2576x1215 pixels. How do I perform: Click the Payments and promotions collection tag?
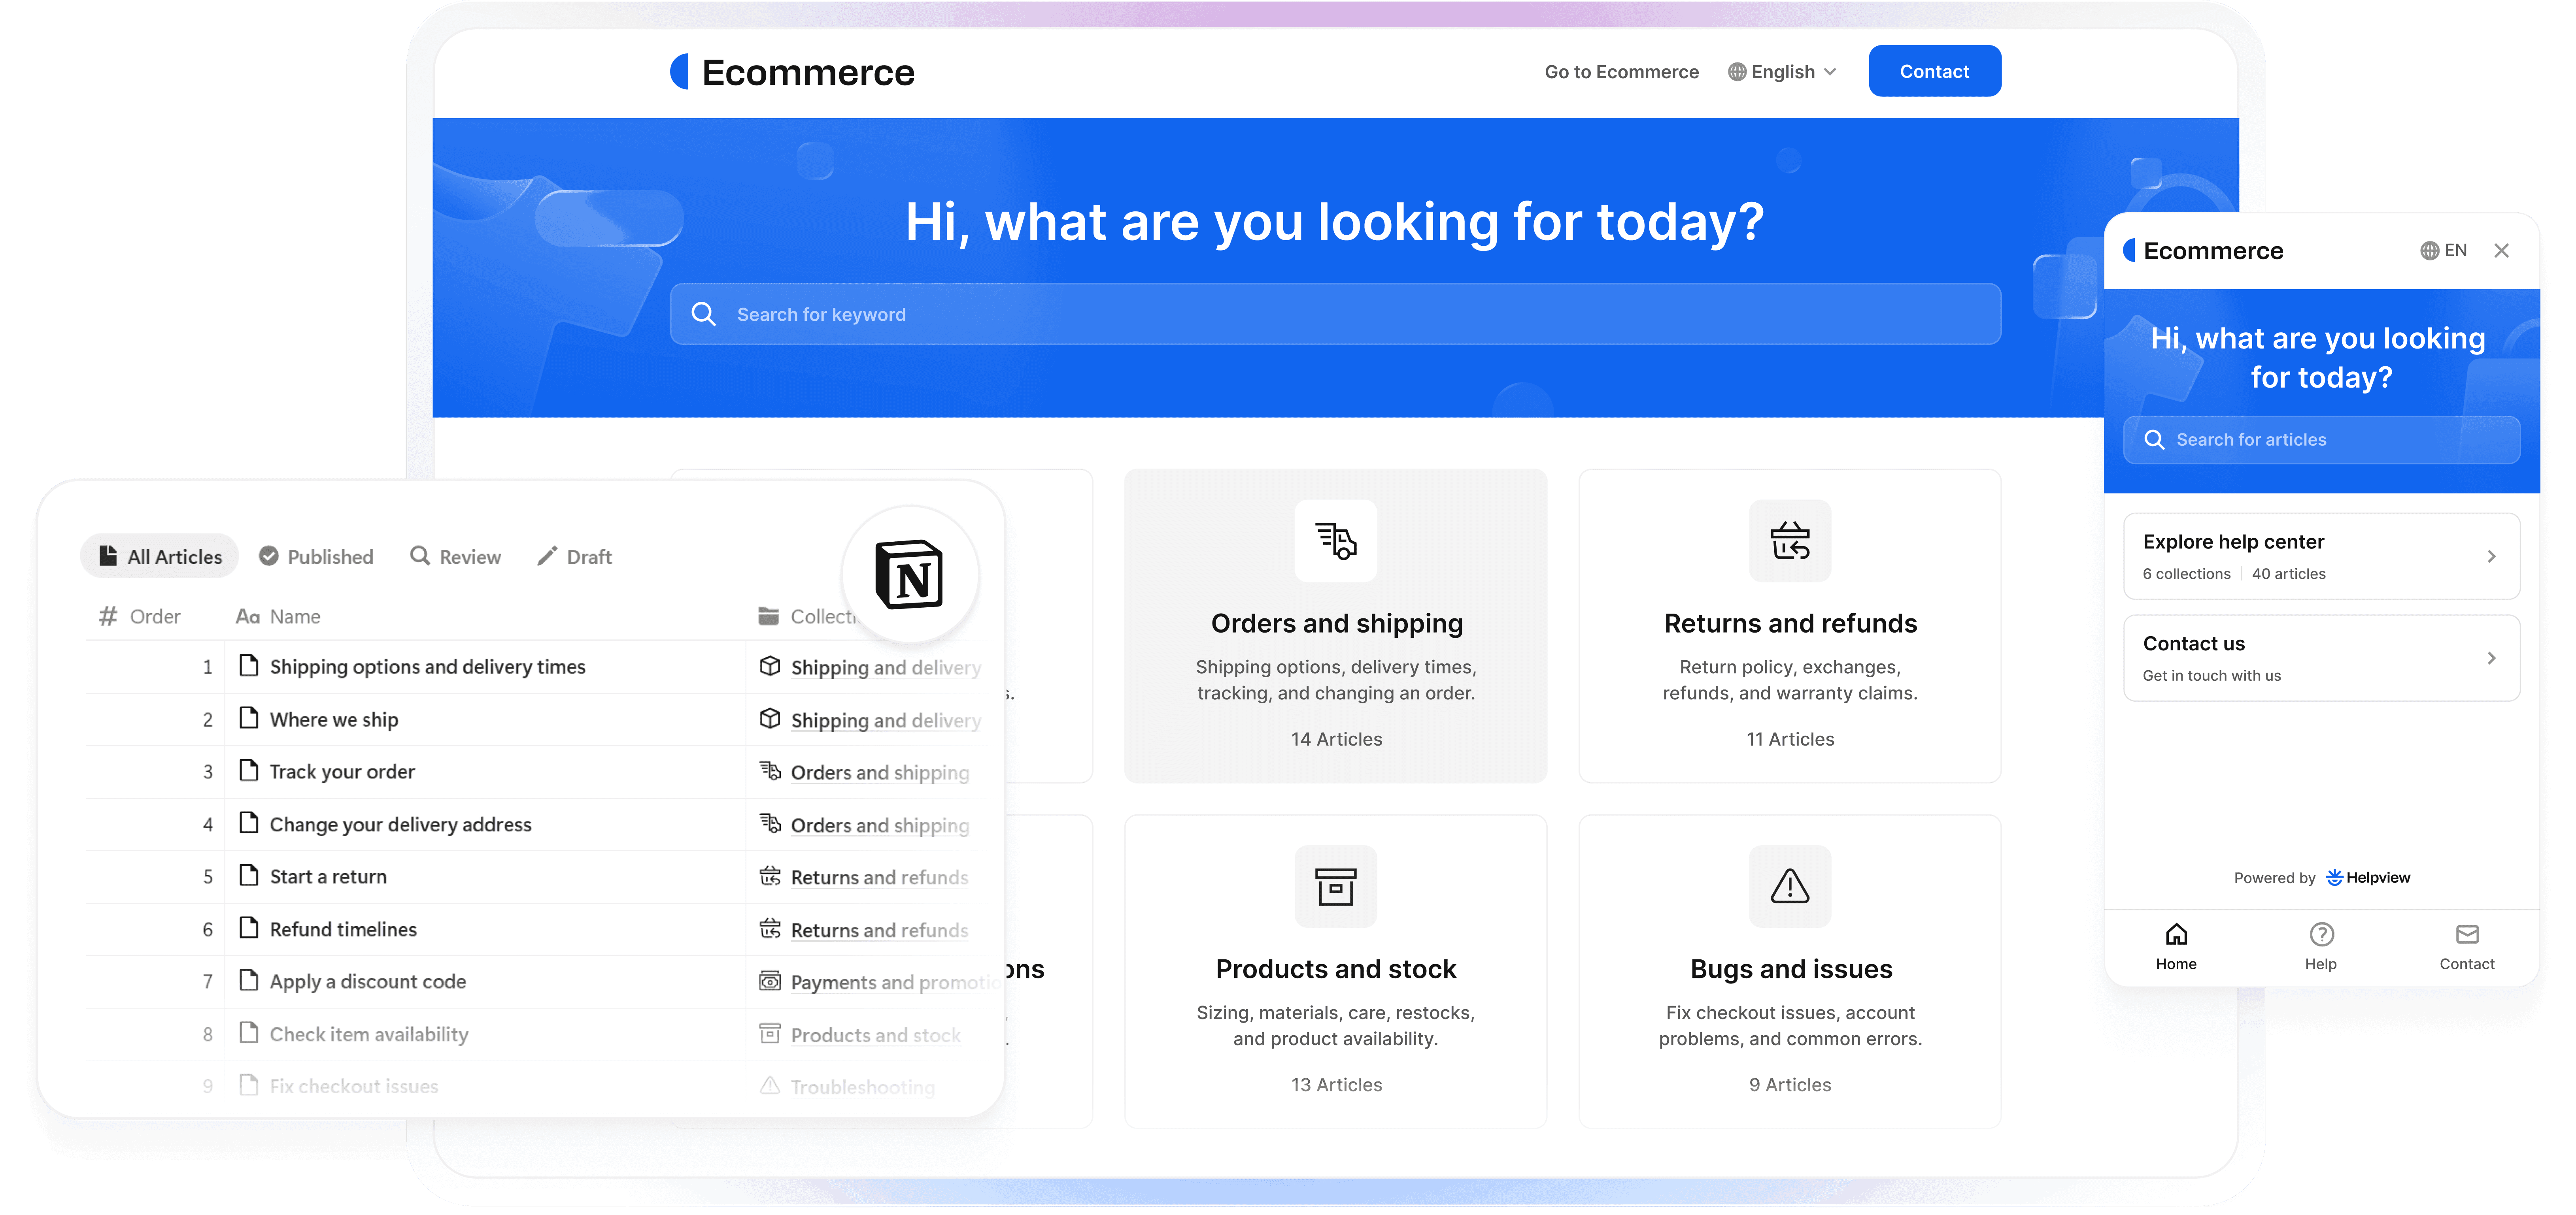[x=880, y=982]
